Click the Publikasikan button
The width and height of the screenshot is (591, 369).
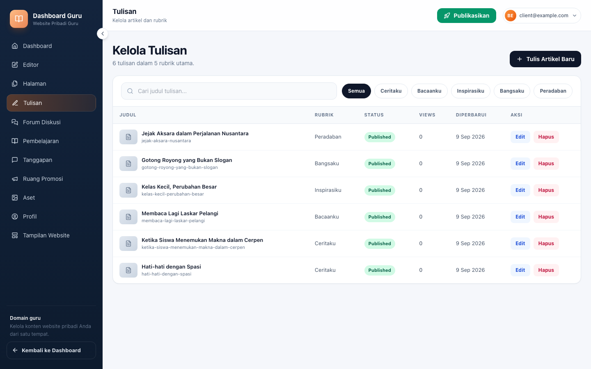point(467,16)
